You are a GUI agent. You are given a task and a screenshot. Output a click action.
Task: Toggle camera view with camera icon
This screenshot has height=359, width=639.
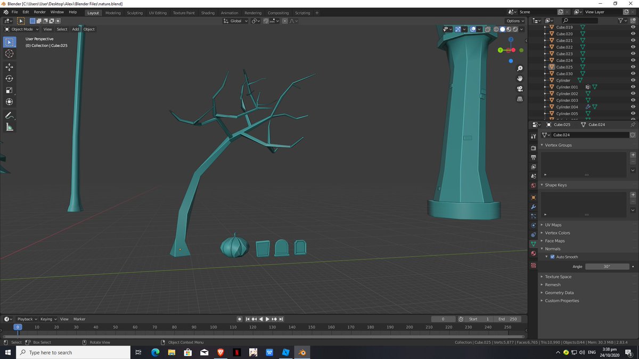pos(520,89)
